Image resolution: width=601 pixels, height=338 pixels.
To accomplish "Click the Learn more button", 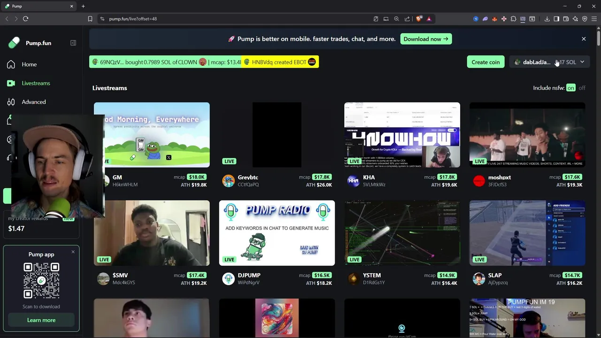I will pos(41,320).
